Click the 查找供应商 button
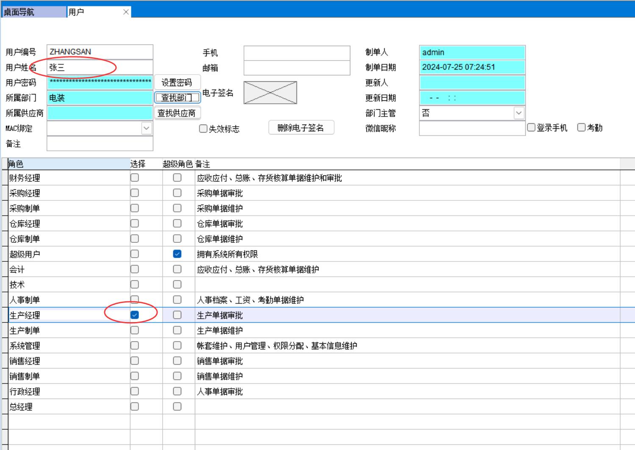Screen dimensions: 635x450 click(177, 113)
